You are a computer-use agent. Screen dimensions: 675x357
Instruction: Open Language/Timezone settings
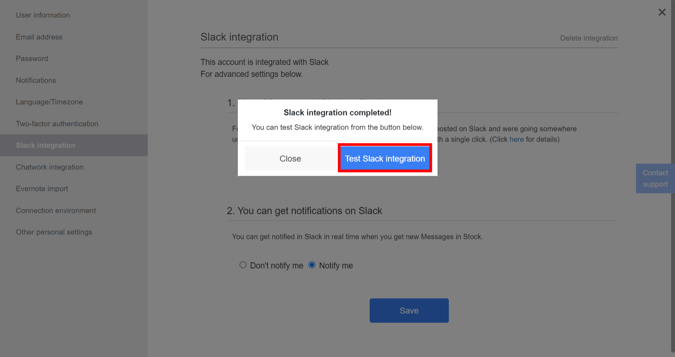click(x=49, y=102)
